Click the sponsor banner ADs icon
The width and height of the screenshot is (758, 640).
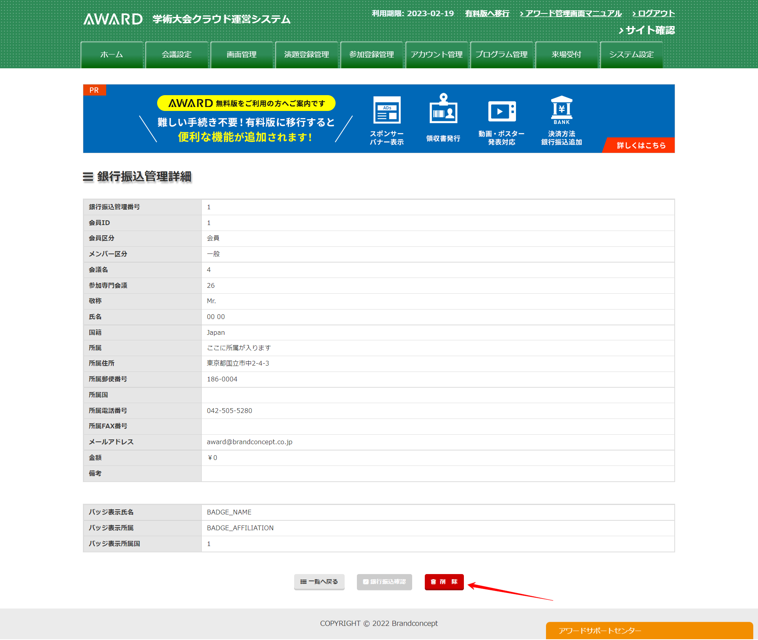click(387, 110)
